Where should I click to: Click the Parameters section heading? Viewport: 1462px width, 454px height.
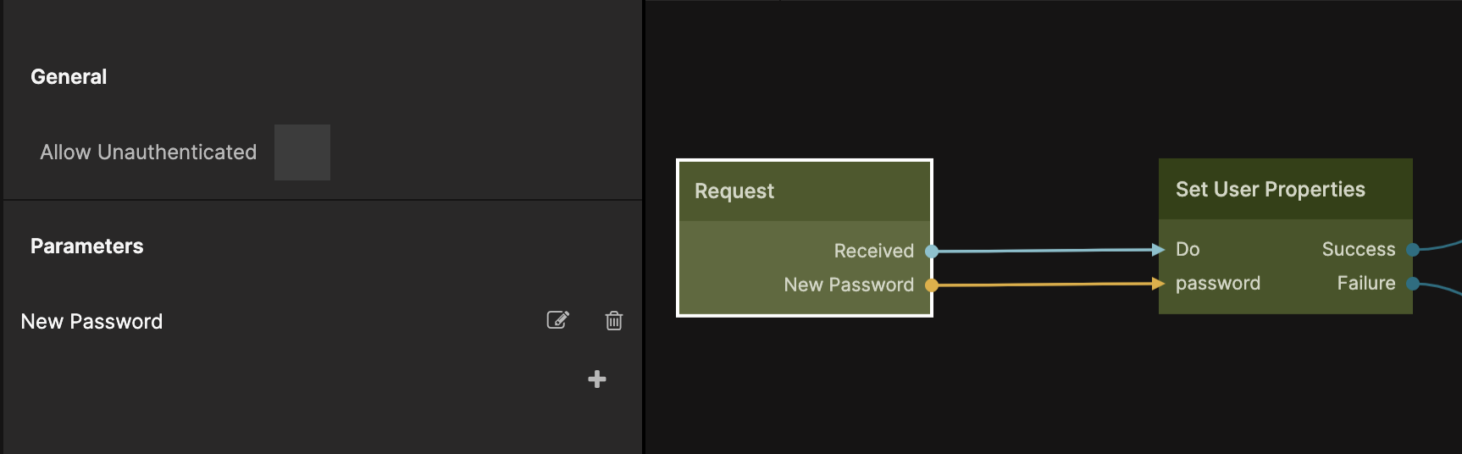click(x=87, y=246)
